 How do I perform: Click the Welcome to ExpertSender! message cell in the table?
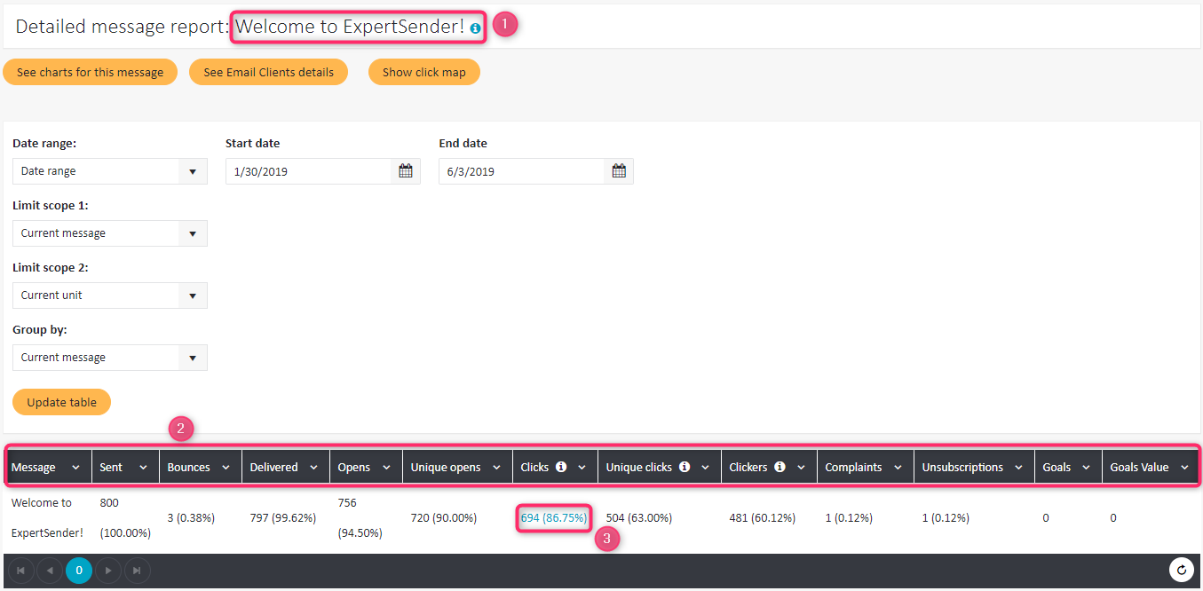click(47, 518)
